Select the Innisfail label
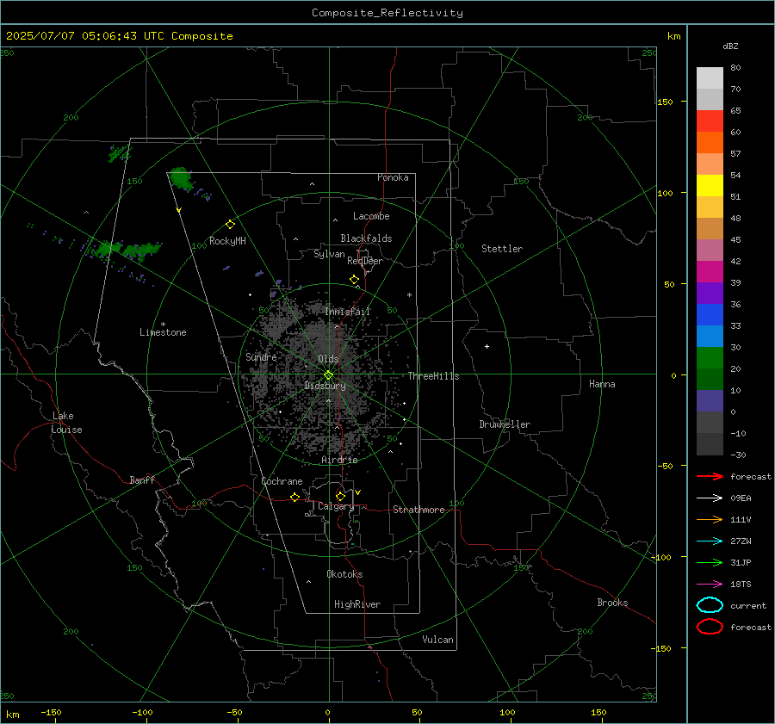 click(x=348, y=312)
